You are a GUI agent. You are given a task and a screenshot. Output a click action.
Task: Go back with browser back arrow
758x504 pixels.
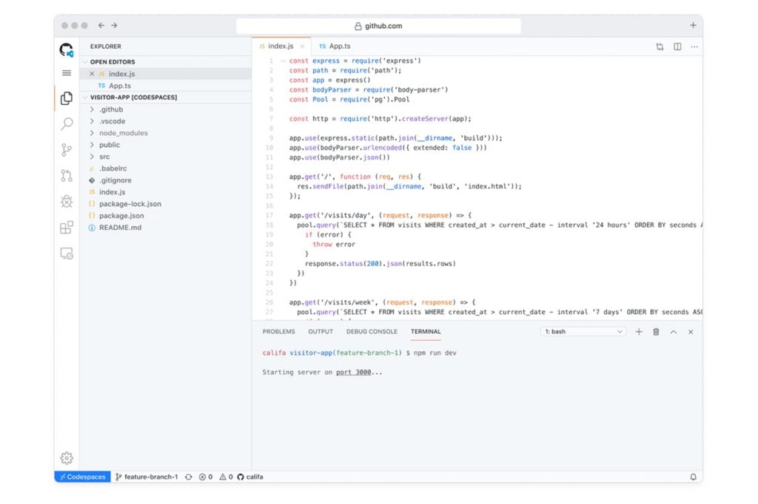101,26
